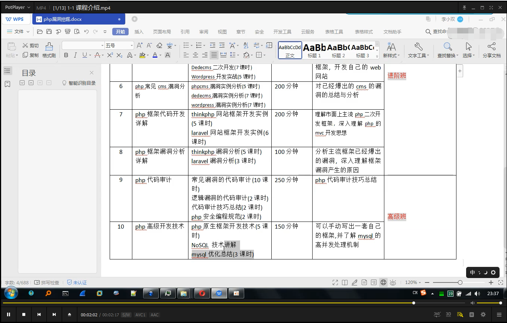Toggle spell check 拼写检查 in status bar
Viewport: 507px width, 323px height.
click(47, 282)
